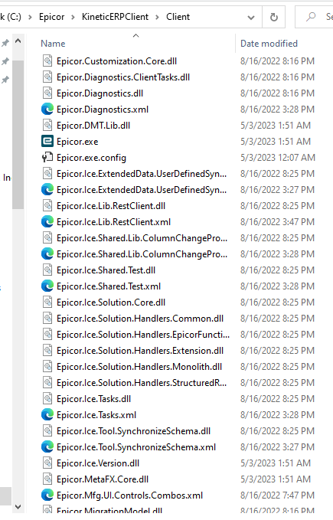Sort files by Date modified column
The height and width of the screenshot is (520, 333).
point(269,44)
